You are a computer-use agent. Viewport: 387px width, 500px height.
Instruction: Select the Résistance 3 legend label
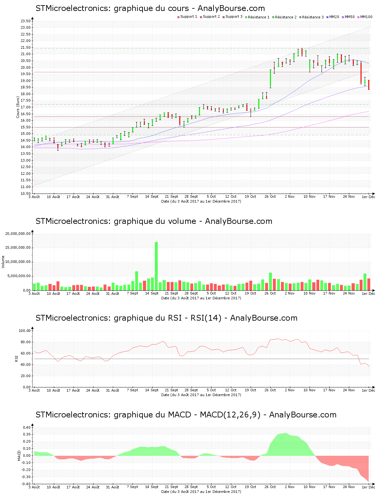tap(313, 17)
